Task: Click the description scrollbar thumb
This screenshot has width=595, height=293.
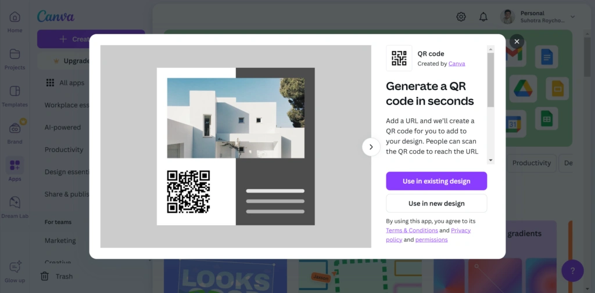Action: point(490,80)
